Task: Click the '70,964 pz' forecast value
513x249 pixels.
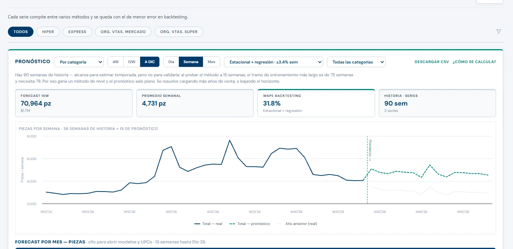Action: tap(36, 104)
